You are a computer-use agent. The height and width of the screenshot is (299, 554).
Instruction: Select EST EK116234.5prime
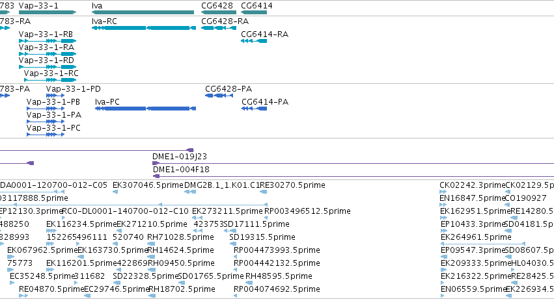[81, 224]
